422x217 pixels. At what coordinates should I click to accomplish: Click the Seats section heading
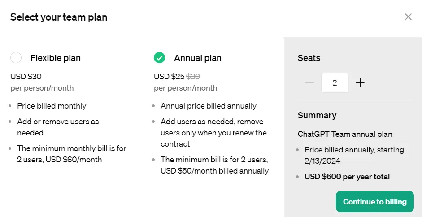309,58
